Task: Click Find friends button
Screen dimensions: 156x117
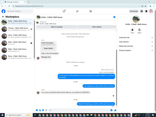Action: point(134,11)
